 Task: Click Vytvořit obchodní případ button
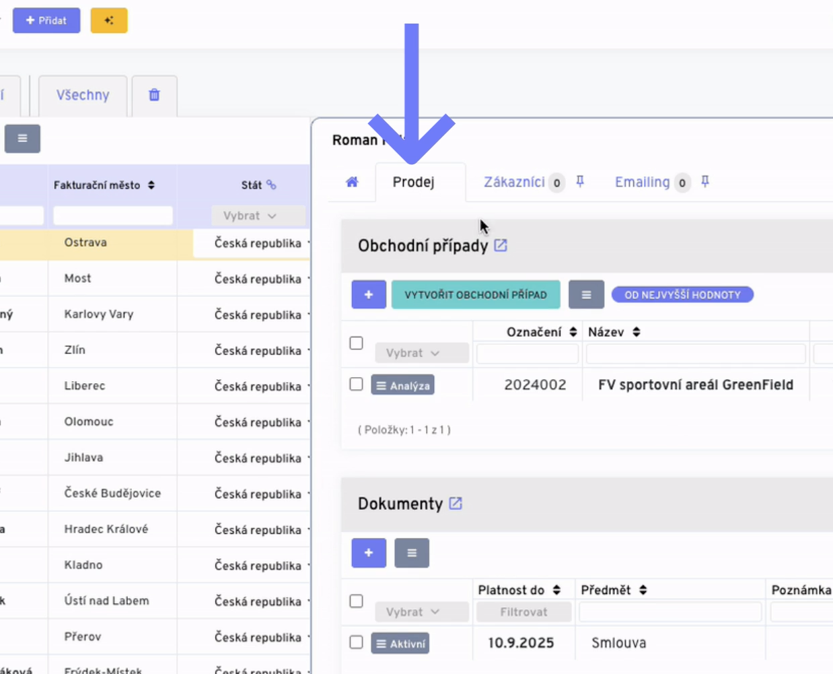(475, 295)
